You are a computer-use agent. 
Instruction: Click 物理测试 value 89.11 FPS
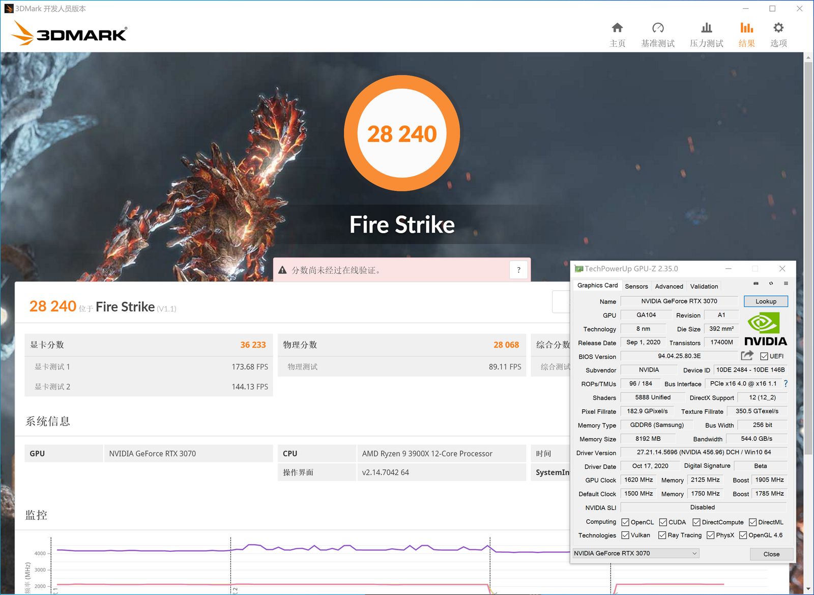click(x=505, y=366)
